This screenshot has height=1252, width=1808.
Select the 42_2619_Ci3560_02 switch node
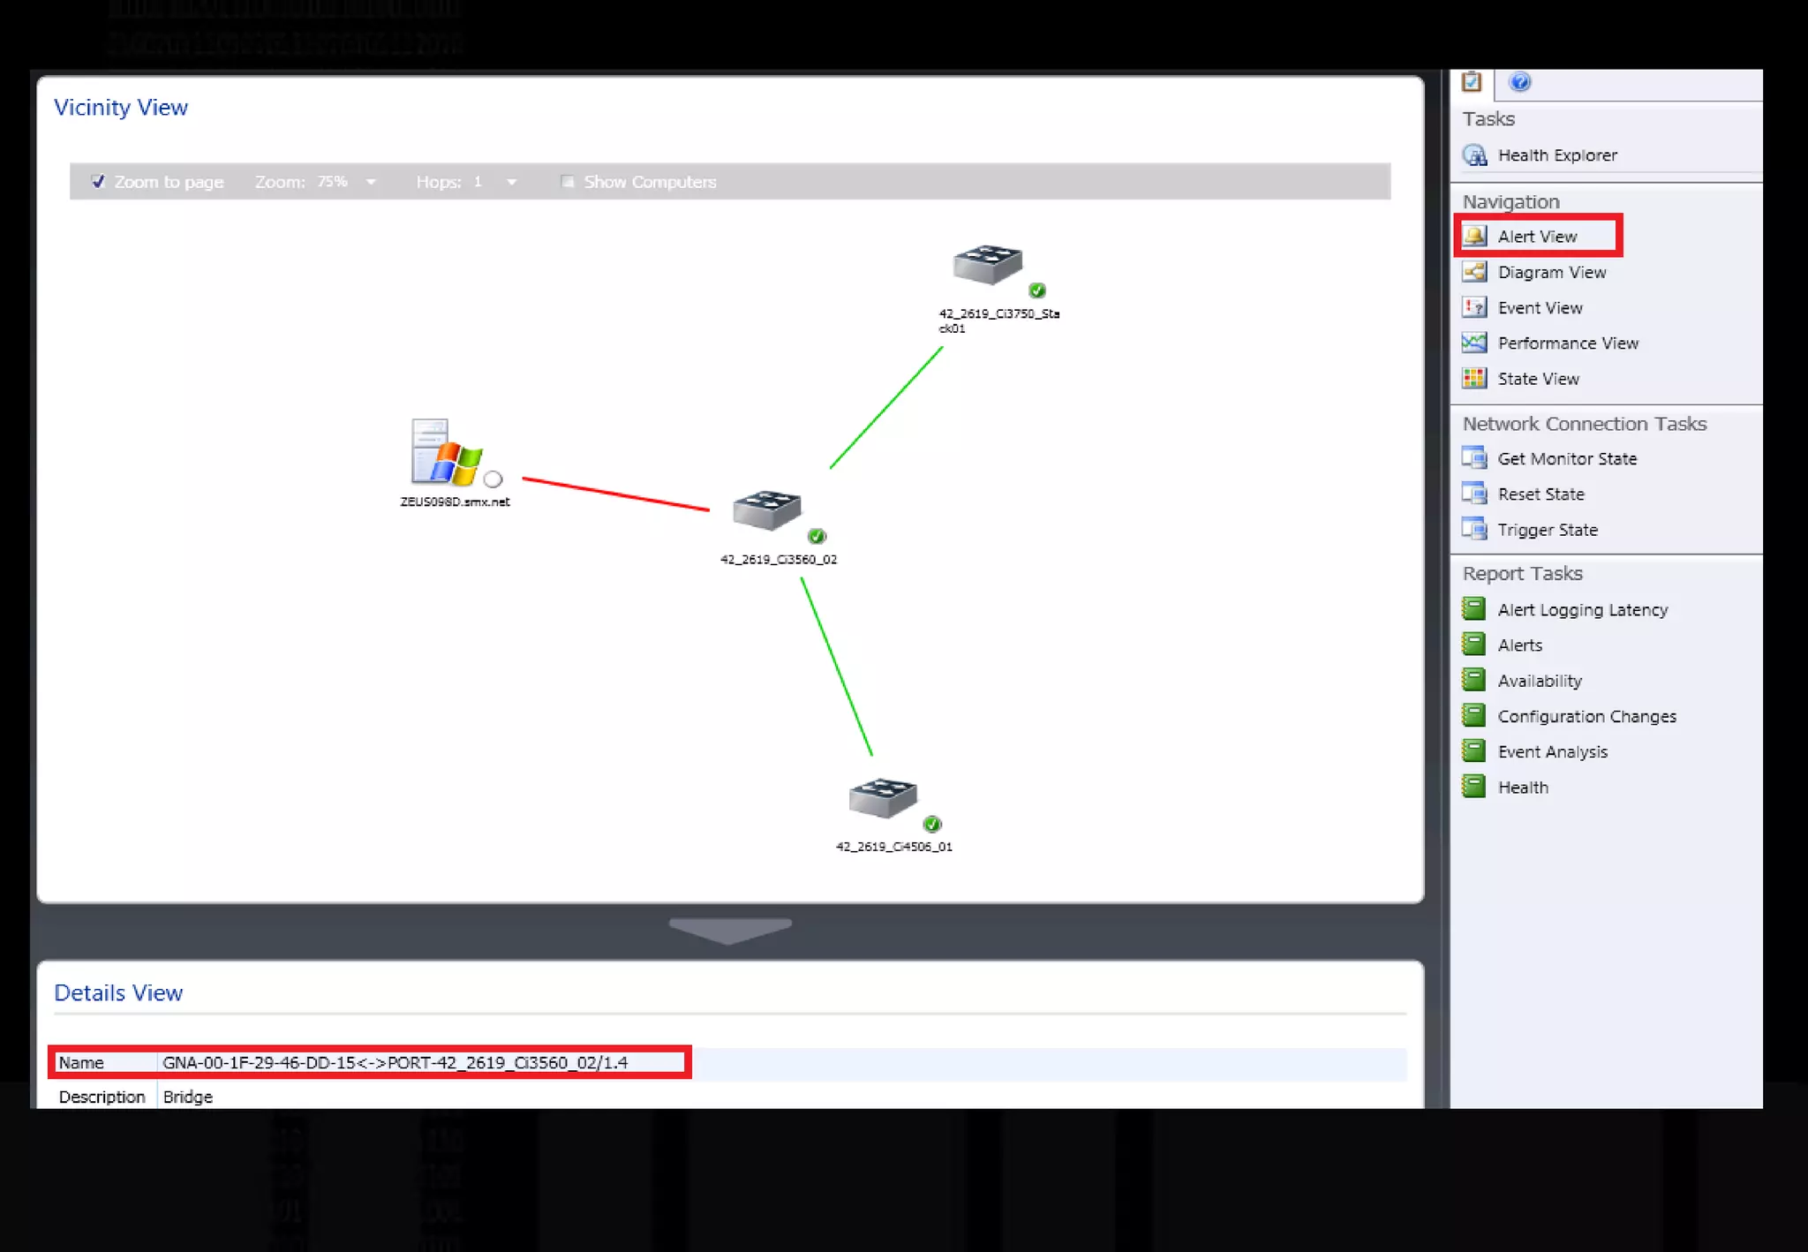[x=766, y=510]
